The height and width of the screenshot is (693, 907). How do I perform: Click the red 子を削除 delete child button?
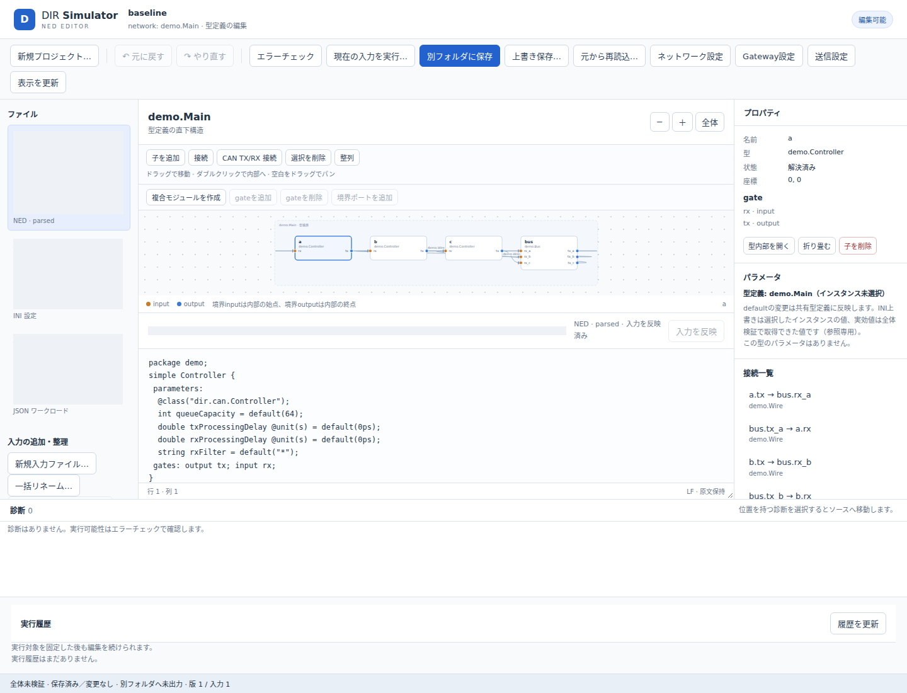pyautogui.click(x=858, y=246)
